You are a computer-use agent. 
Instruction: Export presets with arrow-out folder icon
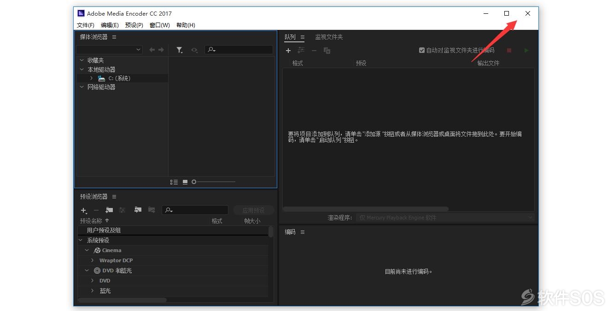[152, 210]
